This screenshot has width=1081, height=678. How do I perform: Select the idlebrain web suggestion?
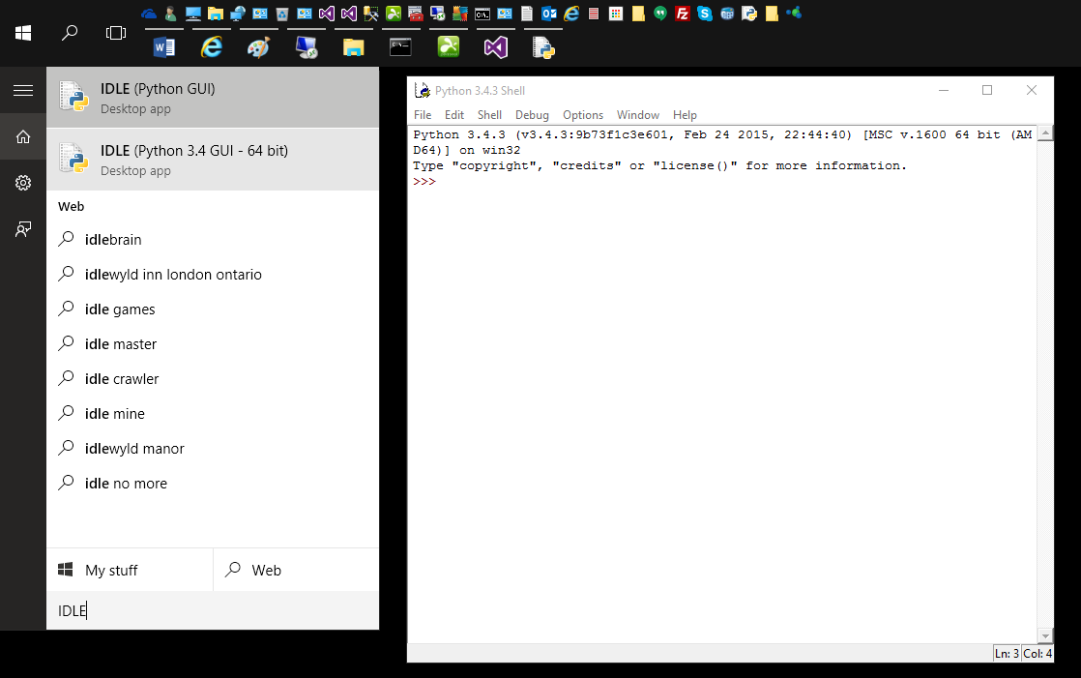coord(213,239)
